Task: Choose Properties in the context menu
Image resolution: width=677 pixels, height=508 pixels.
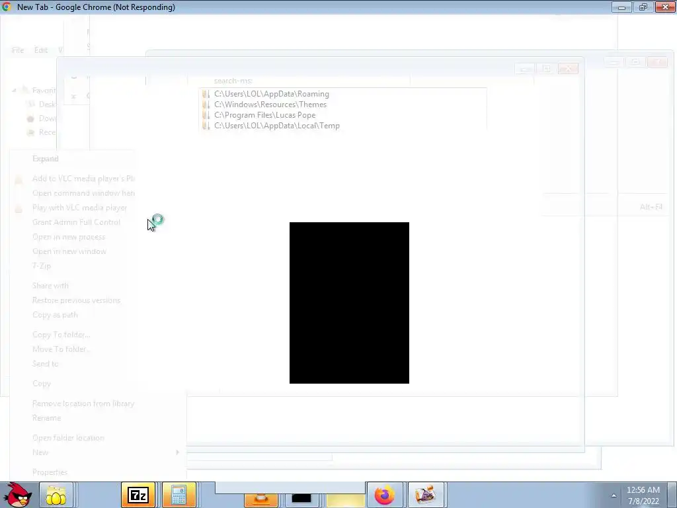Action: point(50,472)
